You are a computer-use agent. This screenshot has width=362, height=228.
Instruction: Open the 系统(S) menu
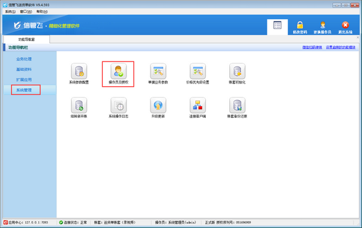click(x=10, y=11)
